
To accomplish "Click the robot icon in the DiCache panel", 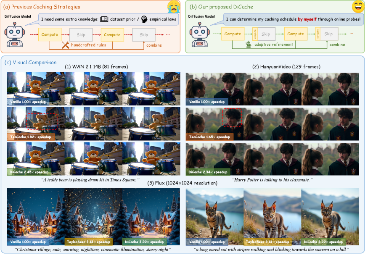I will 199,35.
